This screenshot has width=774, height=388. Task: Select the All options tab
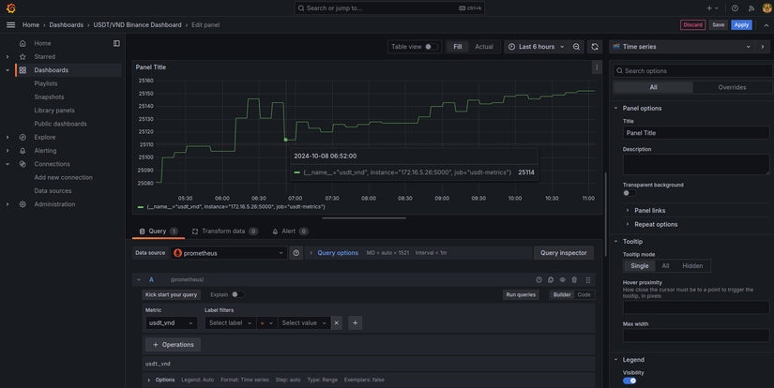click(x=654, y=87)
